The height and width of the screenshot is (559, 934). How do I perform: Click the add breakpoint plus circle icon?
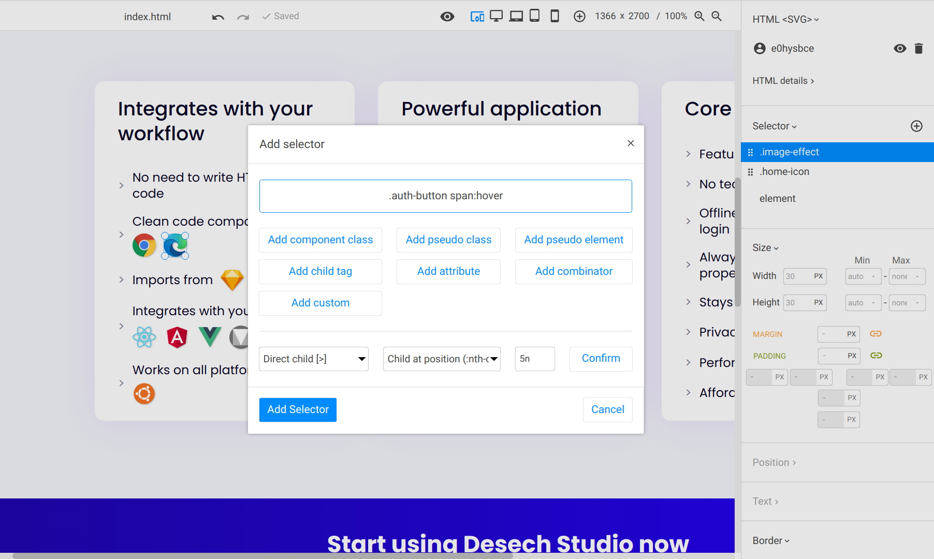coord(579,17)
